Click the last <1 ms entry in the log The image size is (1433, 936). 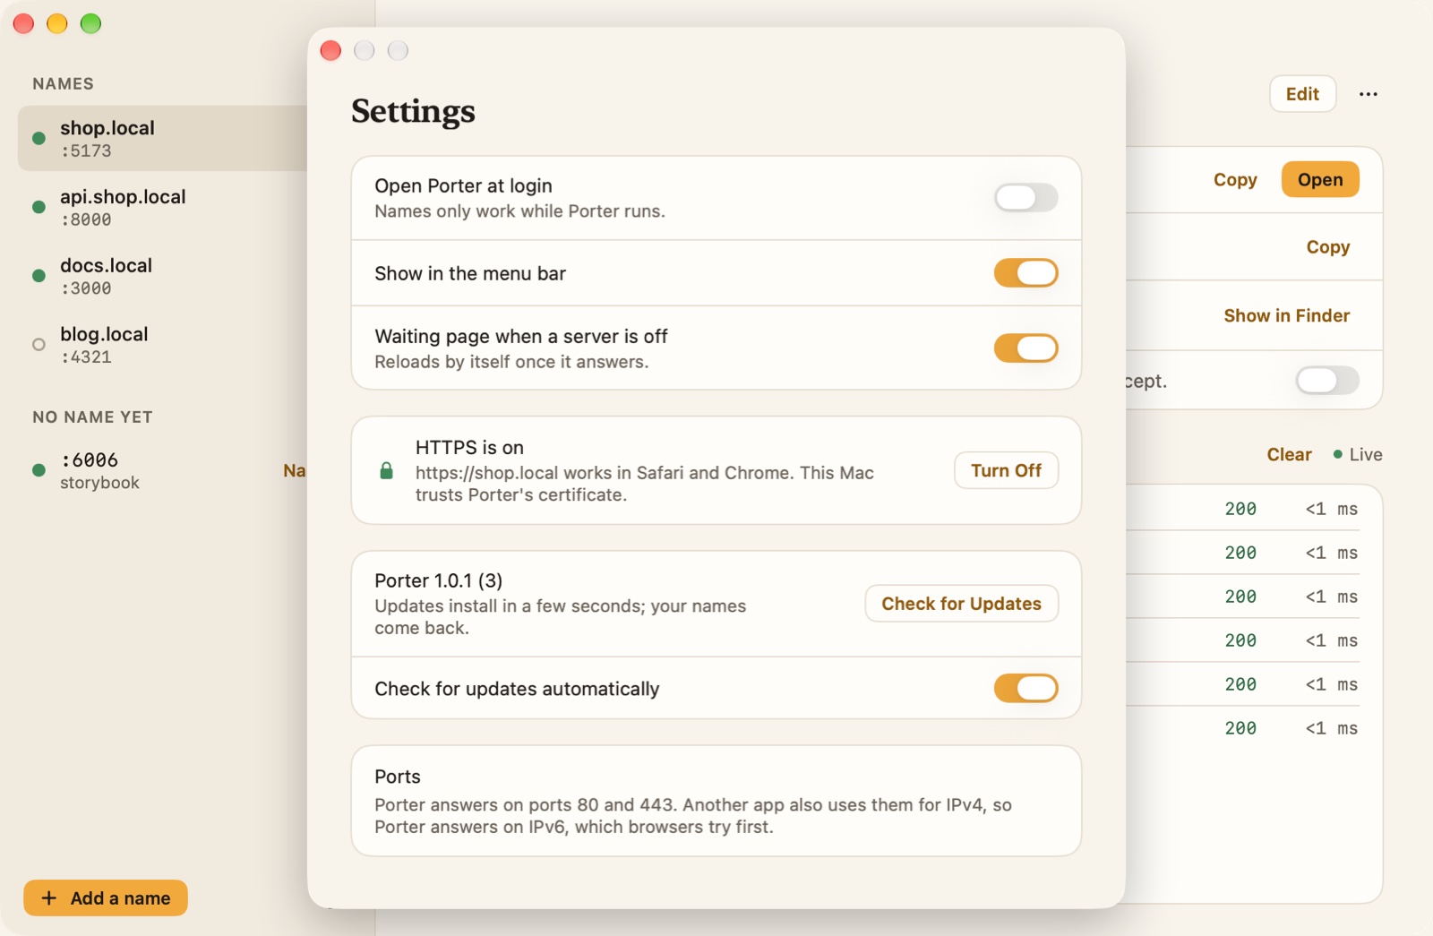1331,728
